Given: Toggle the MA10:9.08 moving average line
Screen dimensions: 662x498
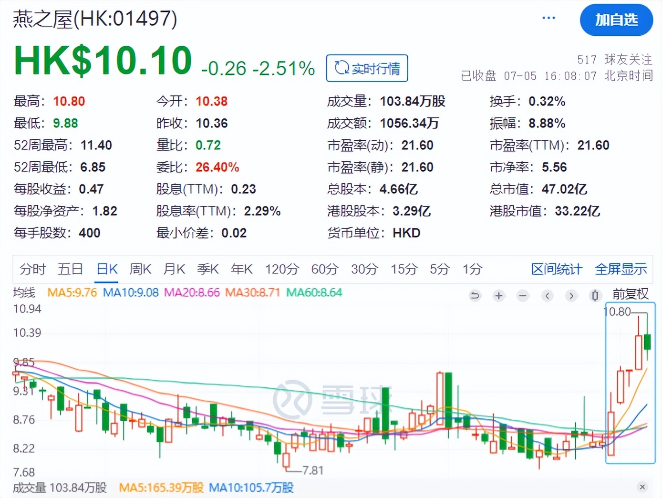Looking at the screenshot, I should tap(131, 292).
